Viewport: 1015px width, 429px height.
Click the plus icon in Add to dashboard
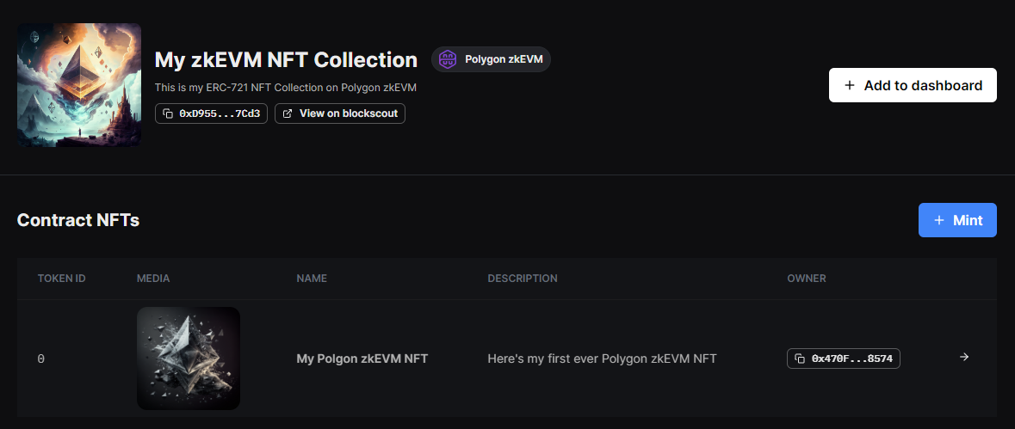(850, 85)
